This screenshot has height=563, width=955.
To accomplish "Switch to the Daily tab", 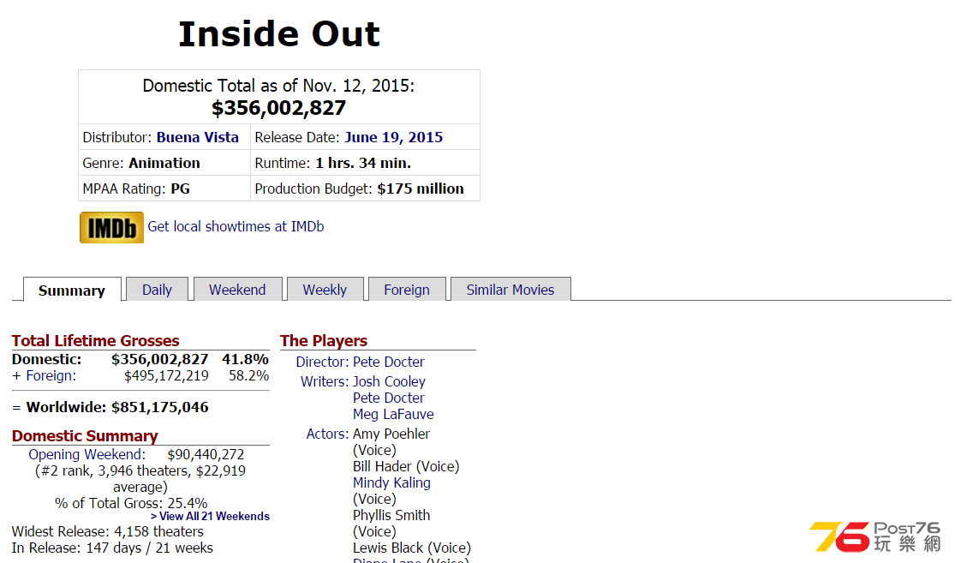I will [x=157, y=290].
